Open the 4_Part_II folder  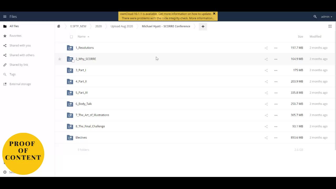[x=81, y=81]
